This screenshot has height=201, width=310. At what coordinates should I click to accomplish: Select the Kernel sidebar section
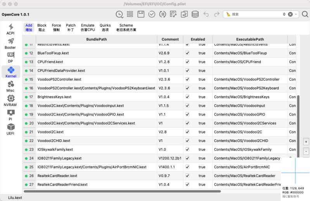(11, 72)
